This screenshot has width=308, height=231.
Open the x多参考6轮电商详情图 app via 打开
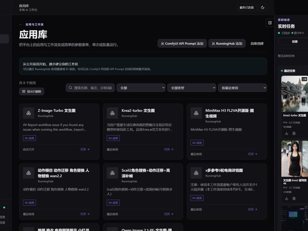click(253, 209)
